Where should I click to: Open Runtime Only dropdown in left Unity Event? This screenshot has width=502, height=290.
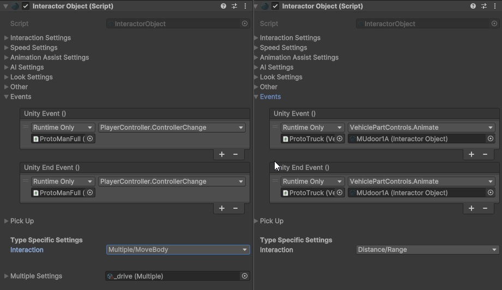coord(63,128)
